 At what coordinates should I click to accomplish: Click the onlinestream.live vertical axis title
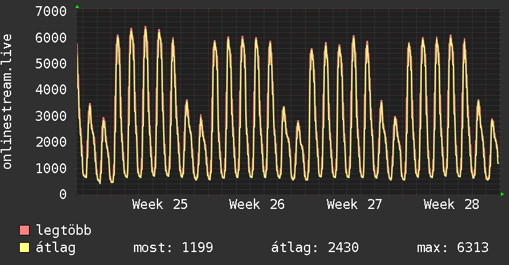tap(7, 102)
